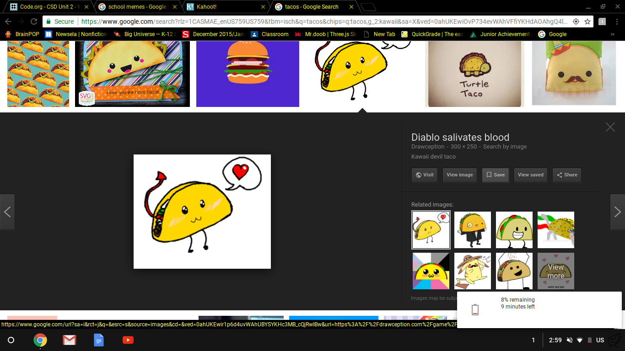625x351 pixels.
Task: Switch to the Kahoot! tab
Action: click(225, 7)
